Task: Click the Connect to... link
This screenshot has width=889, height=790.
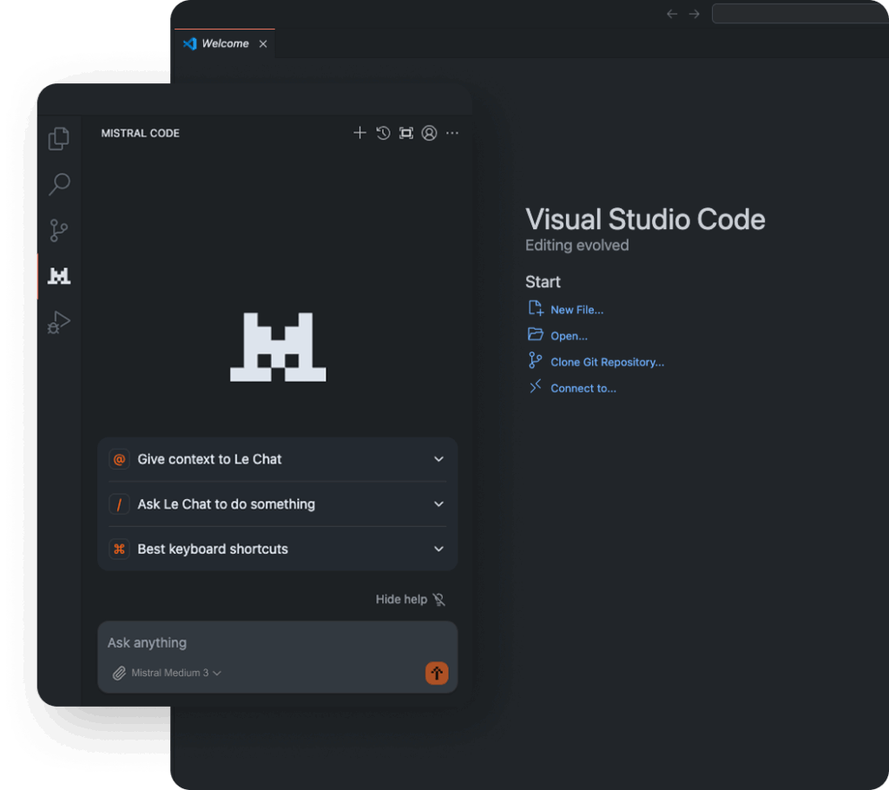Action: (x=583, y=388)
